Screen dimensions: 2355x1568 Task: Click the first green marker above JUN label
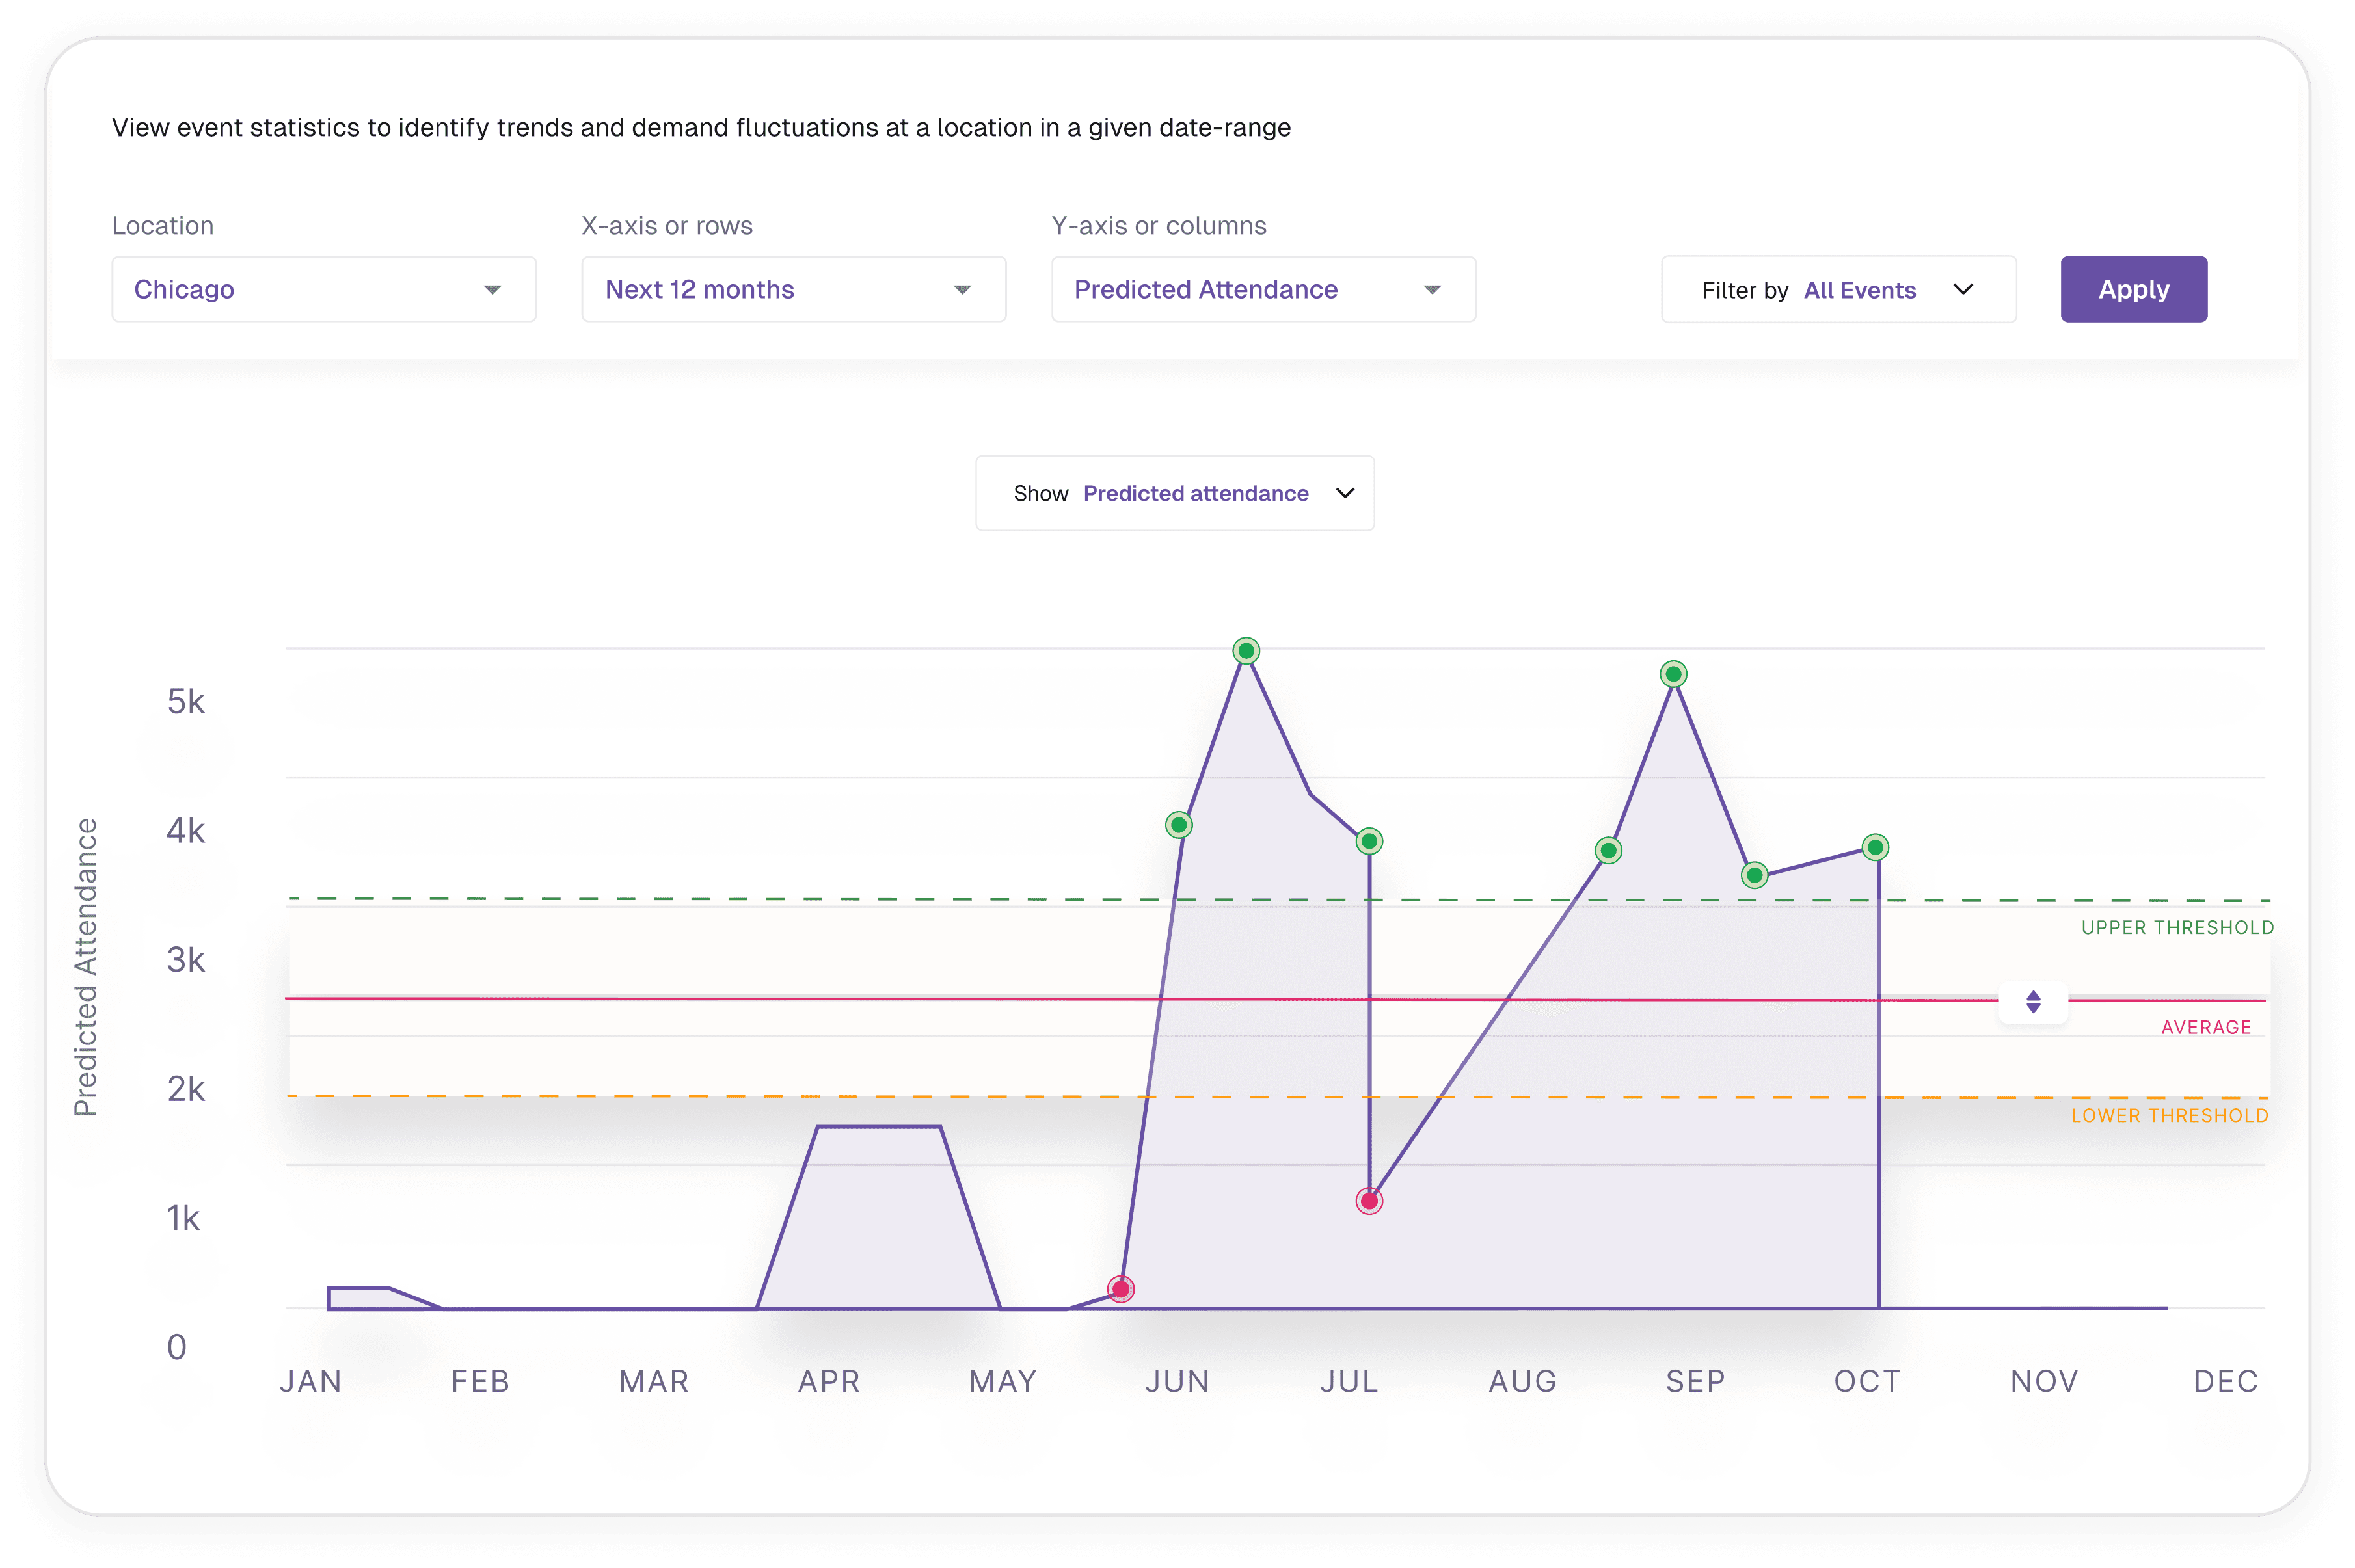(x=1179, y=825)
